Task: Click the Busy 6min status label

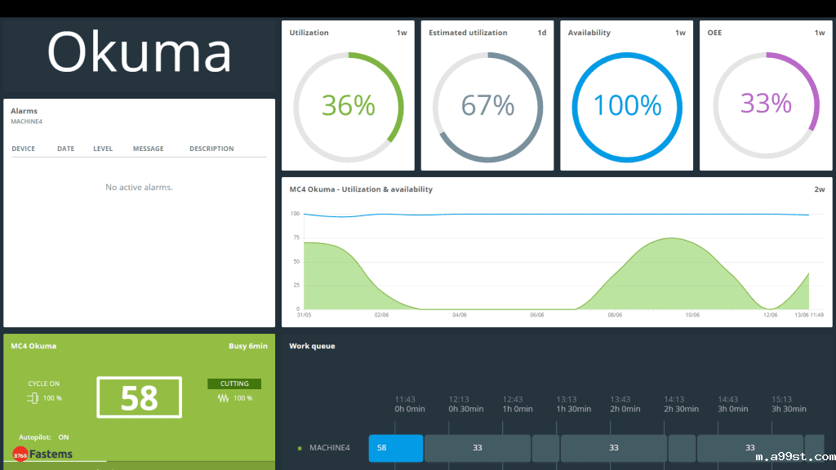Action: click(x=247, y=345)
